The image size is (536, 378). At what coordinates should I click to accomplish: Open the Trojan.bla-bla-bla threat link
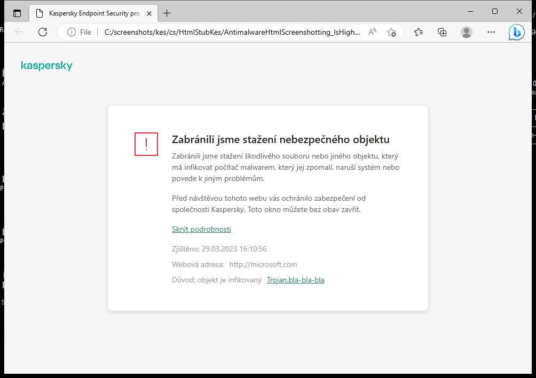point(295,279)
